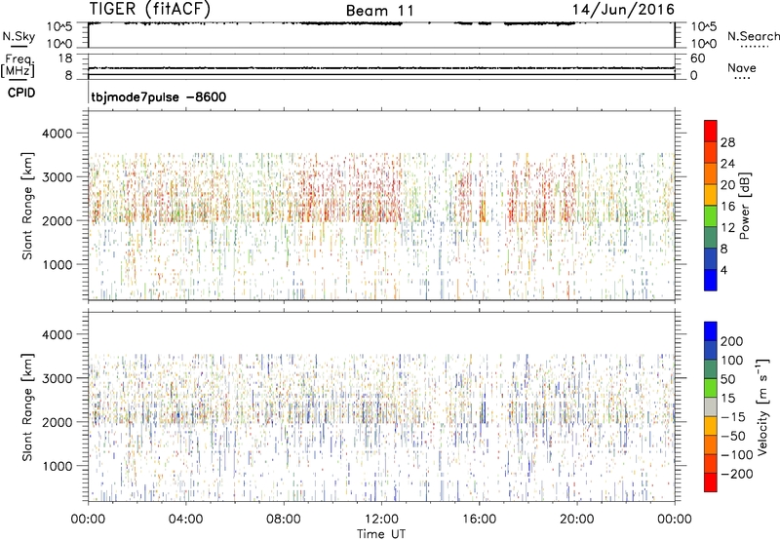Click the 50 value on Velocity scale

click(727, 379)
